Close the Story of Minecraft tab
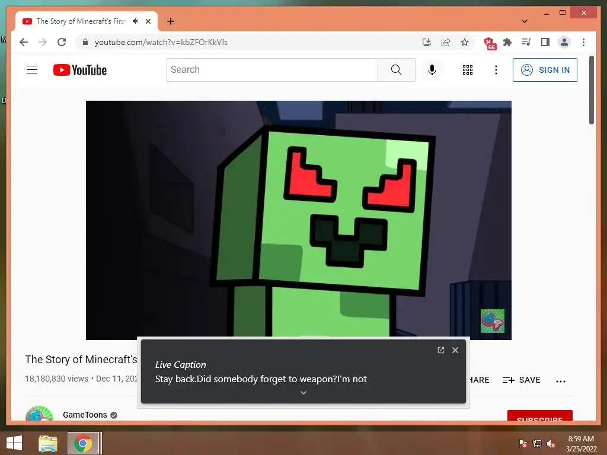 pyautogui.click(x=148, y=21)
